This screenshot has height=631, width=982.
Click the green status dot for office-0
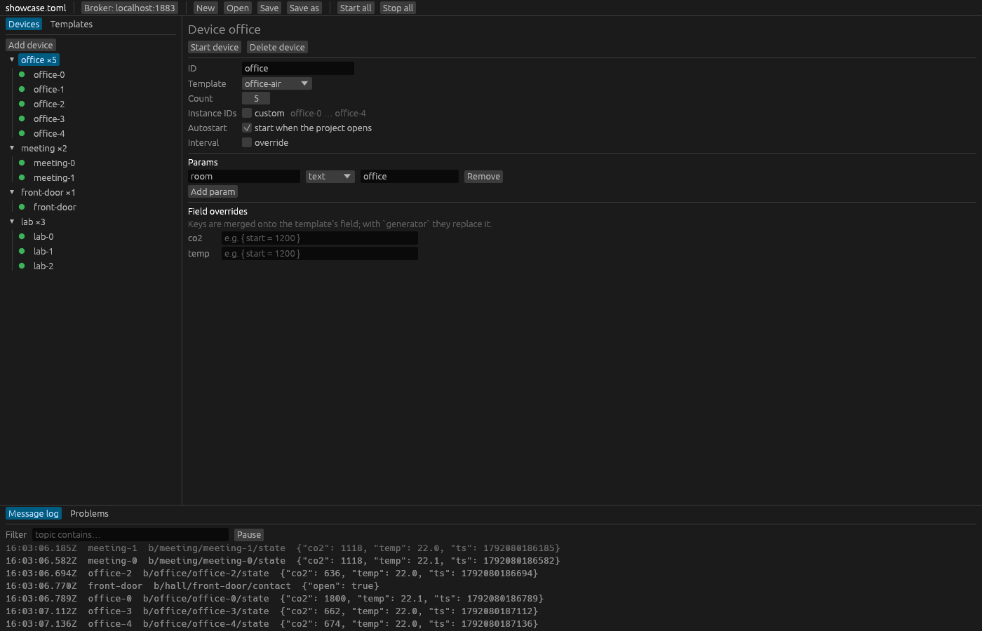coord(22,74)
